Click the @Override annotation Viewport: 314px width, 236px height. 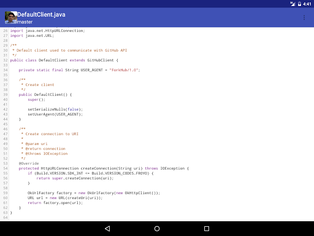click(x=29, y=163)
